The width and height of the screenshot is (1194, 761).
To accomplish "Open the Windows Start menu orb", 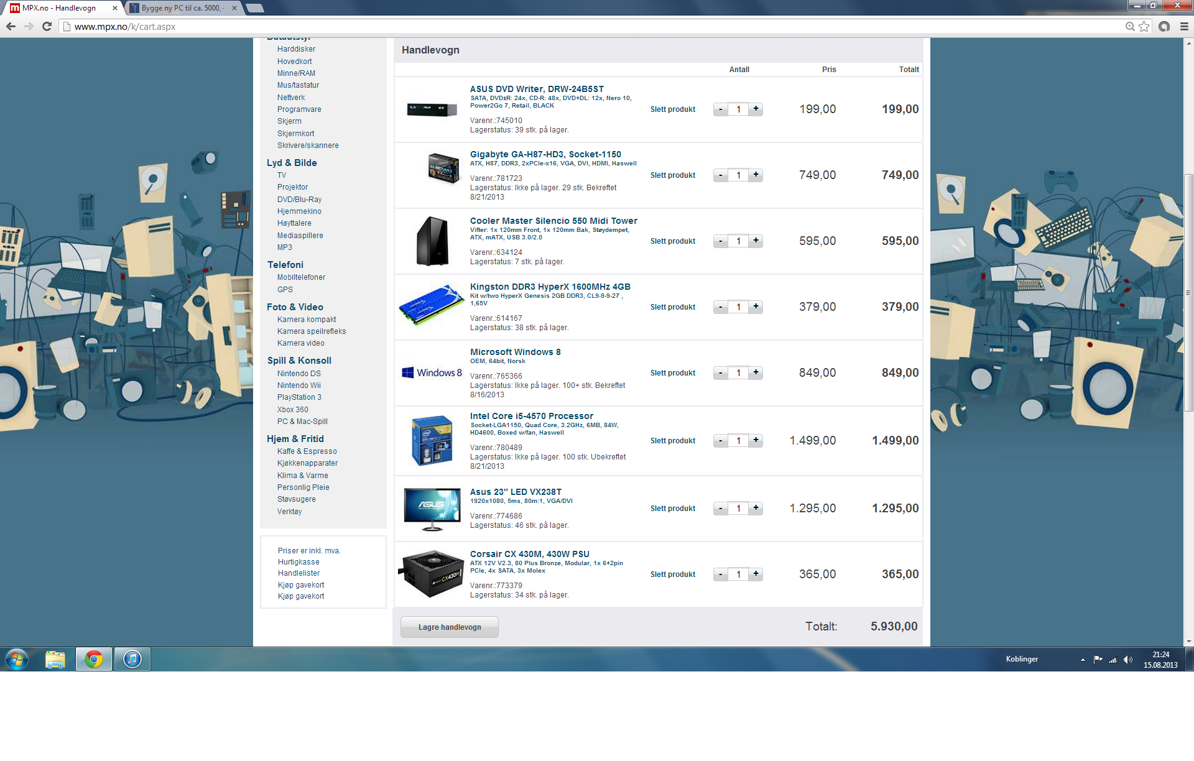I will coord(17,659).
